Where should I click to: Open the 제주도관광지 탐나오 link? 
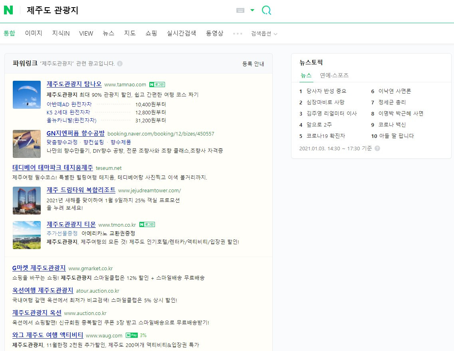coord(74,84)
